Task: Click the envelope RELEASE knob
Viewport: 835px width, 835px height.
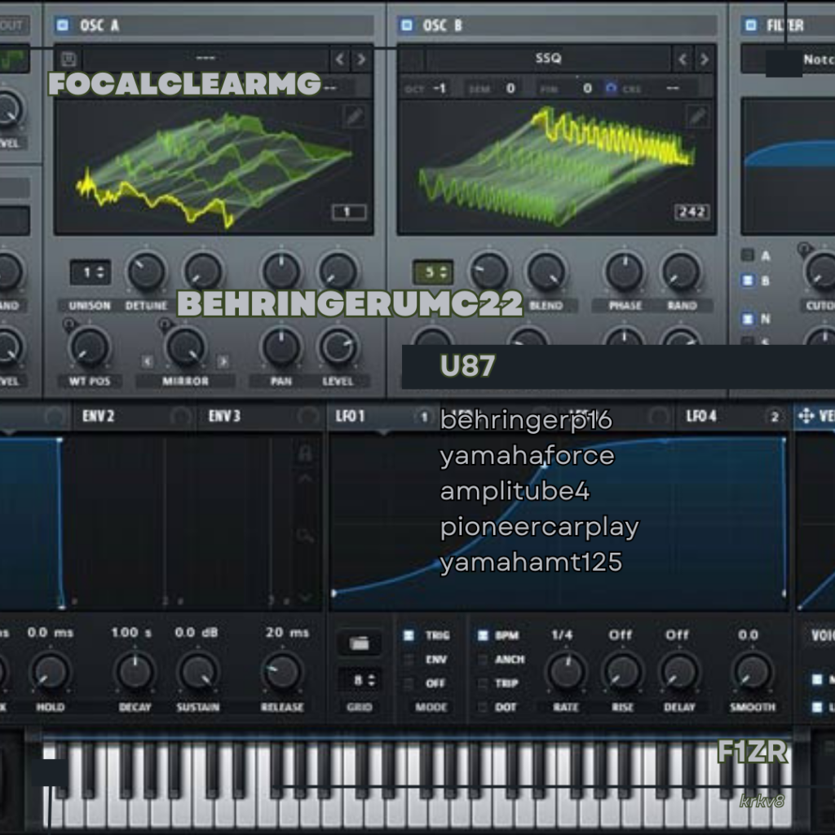Action: pyautogui.click(x=281, y=672)
